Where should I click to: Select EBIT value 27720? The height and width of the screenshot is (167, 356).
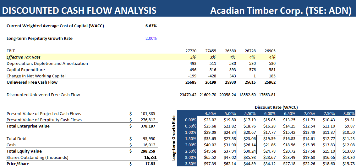[191, 51]
